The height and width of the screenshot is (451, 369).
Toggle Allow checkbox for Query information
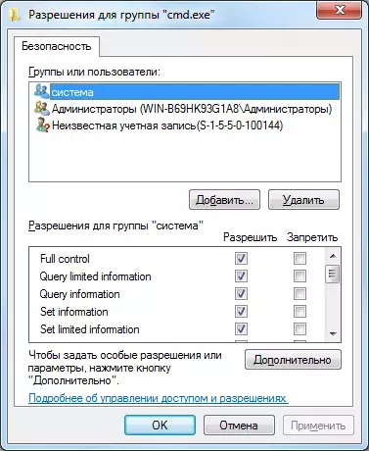(x=241, y=294)
